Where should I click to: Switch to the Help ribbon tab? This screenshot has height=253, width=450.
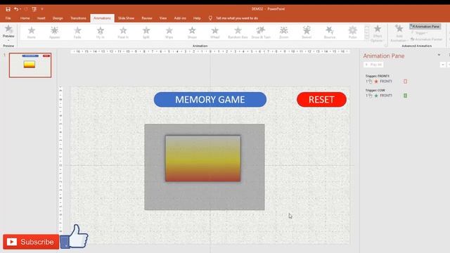pyautogui.click(x=197, y=18)
